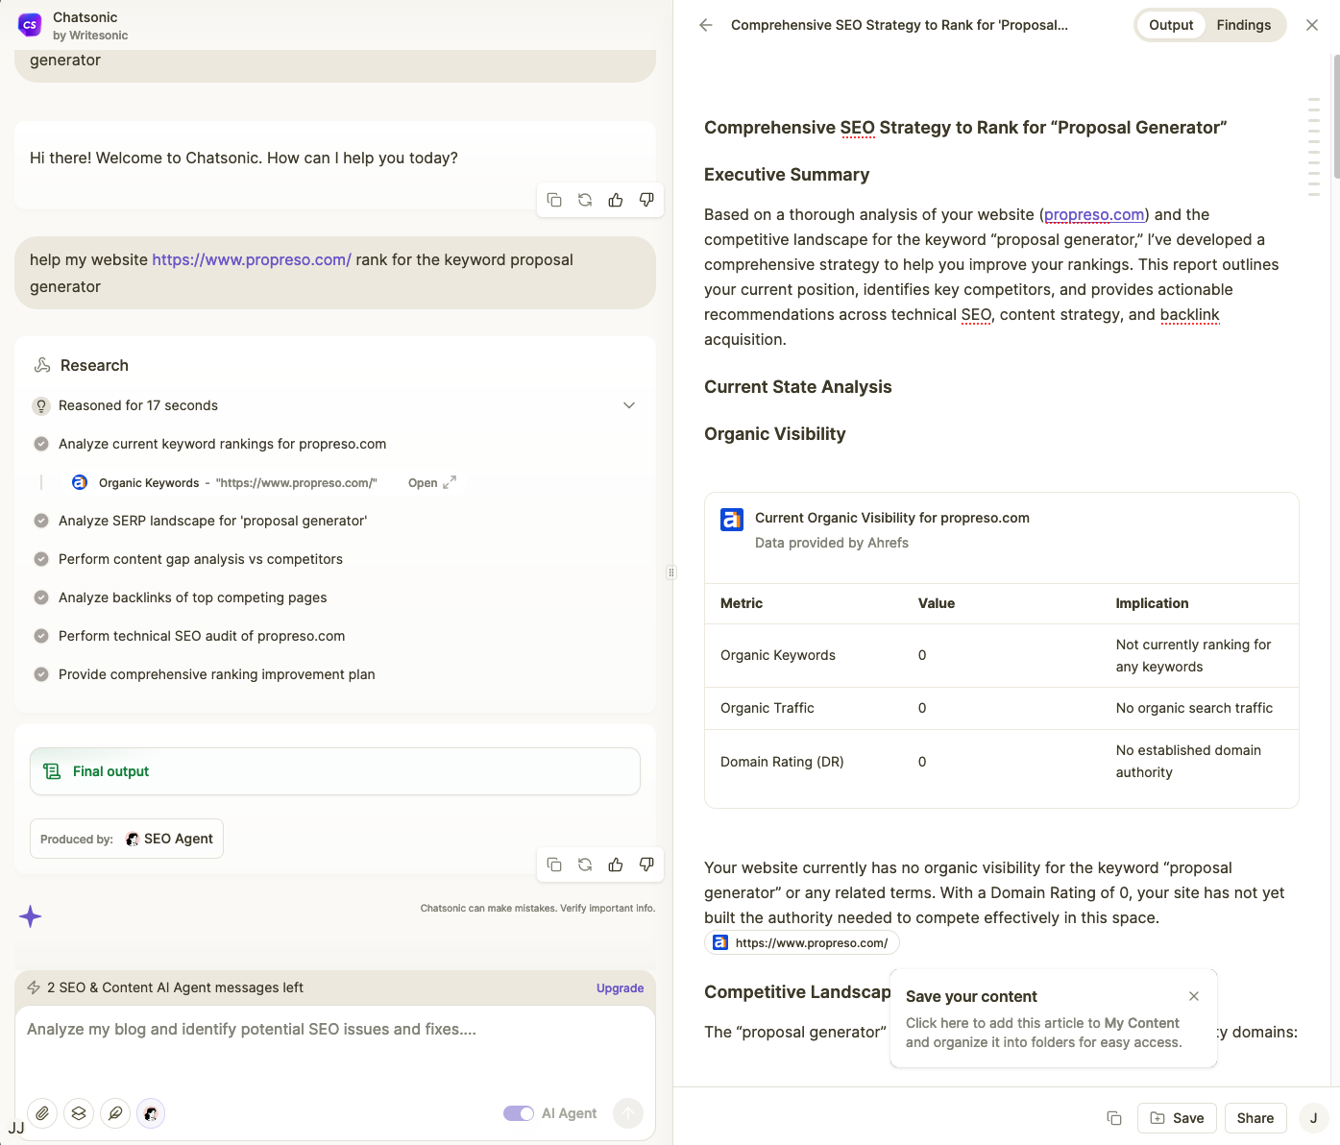
Task: Open the propreso.com source chip below report paragraph
Action: tap(802, 942)
